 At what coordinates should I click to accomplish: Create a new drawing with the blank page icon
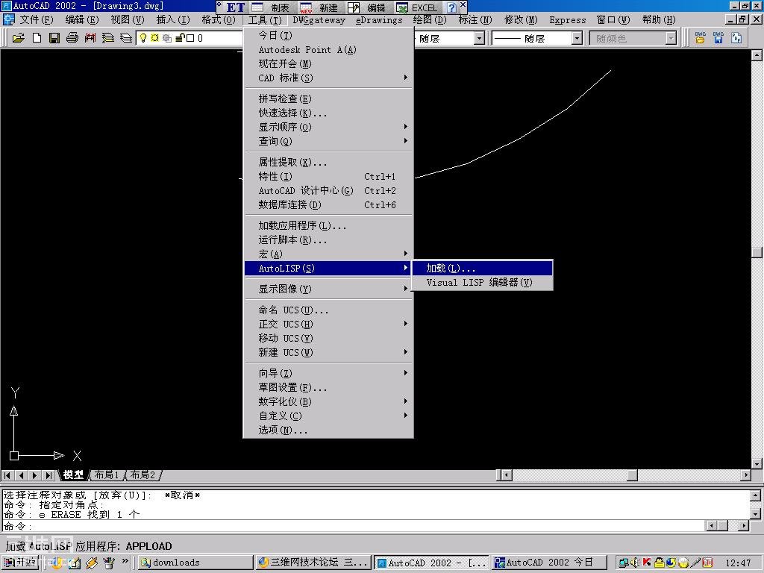click(x=37, y=38)
